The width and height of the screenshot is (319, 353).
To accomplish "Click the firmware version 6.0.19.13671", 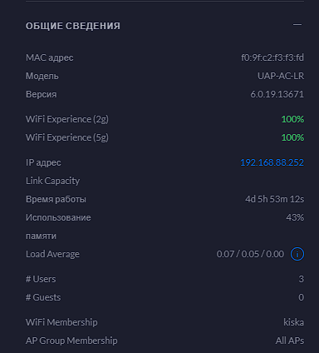I will (277, 94).
